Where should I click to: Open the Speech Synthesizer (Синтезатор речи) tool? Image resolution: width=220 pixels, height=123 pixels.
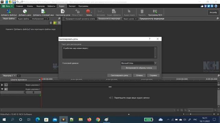(x=63, y=12)
